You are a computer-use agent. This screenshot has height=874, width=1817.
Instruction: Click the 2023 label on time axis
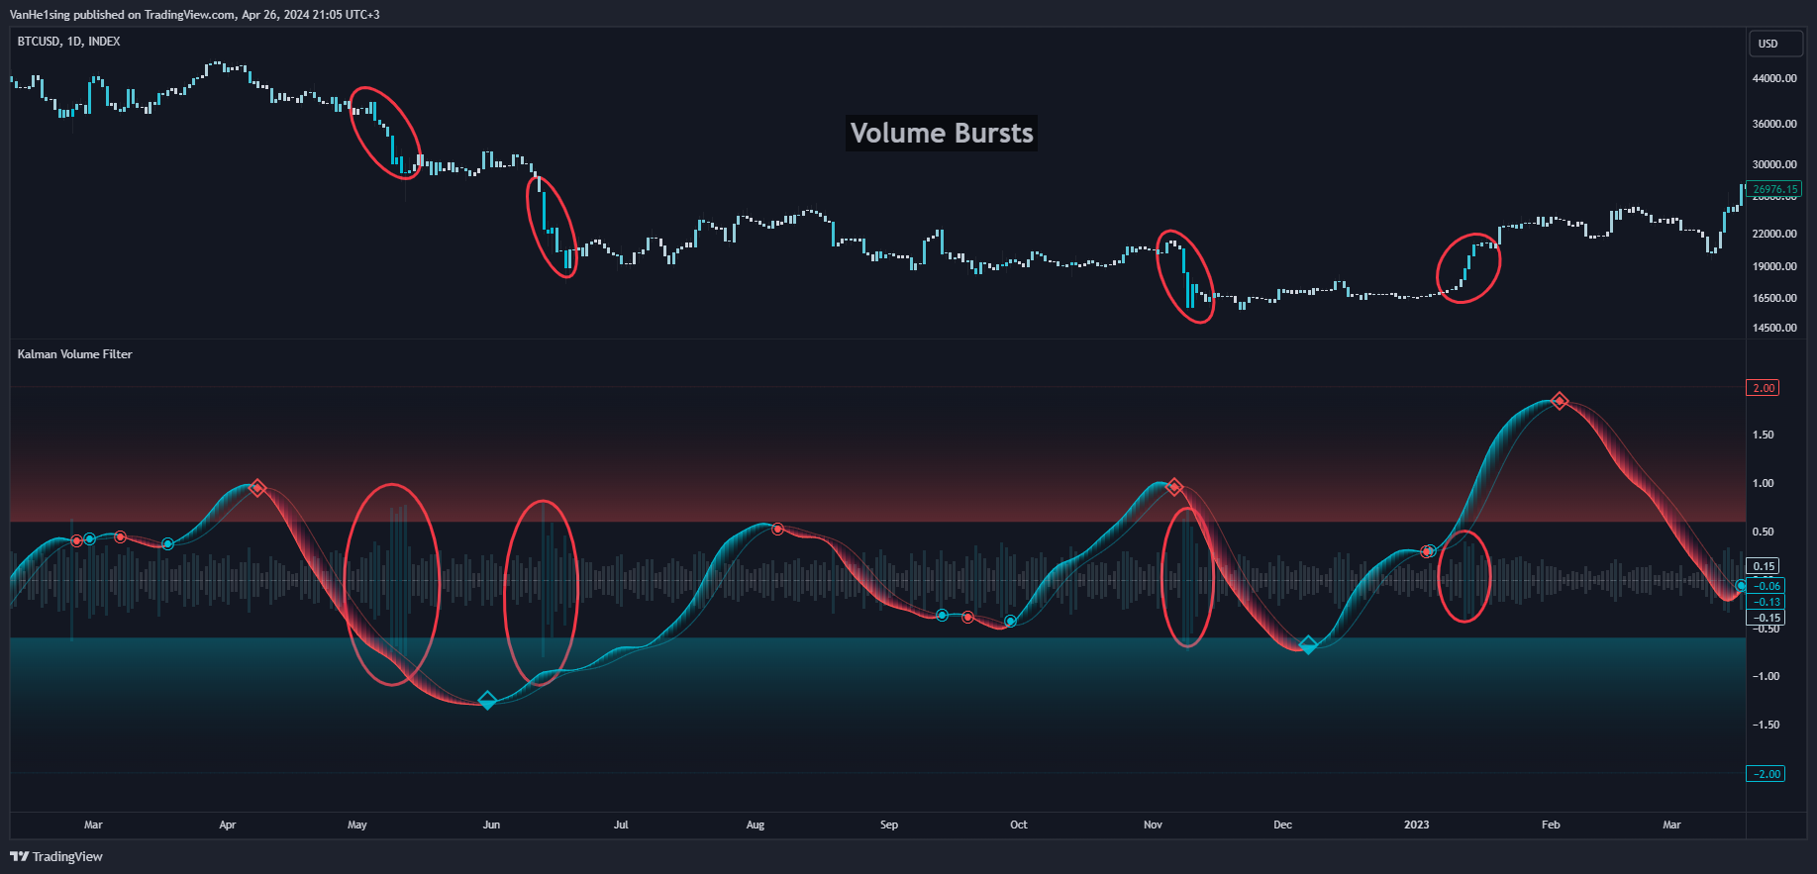[x=1417, y=825]
